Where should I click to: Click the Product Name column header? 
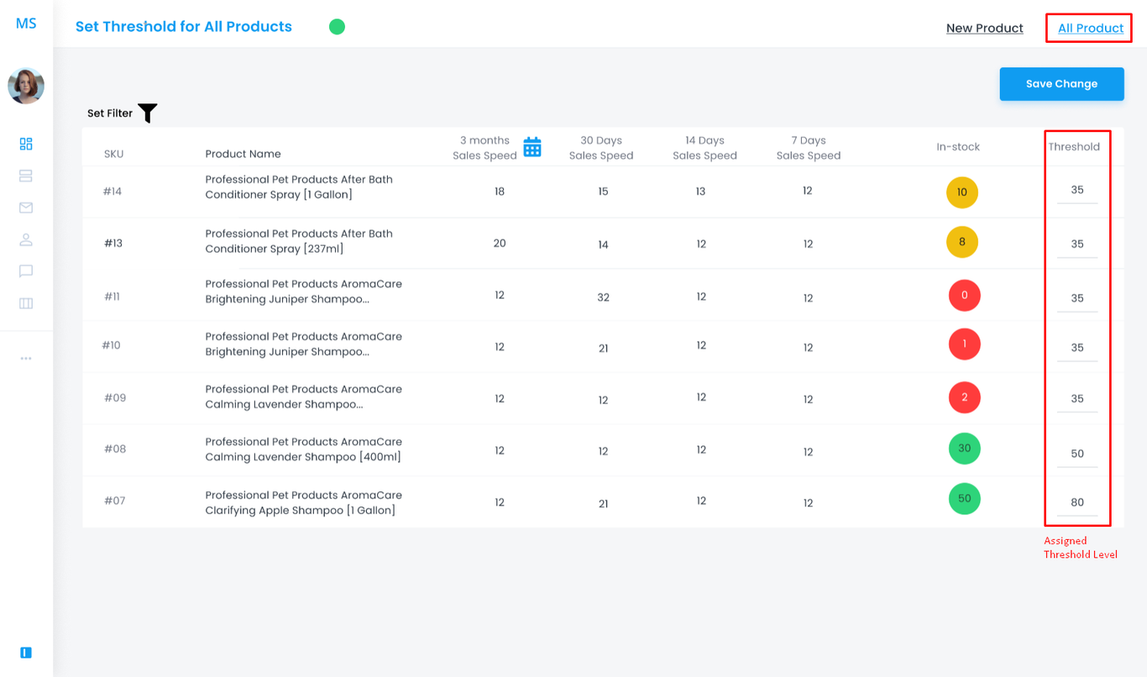coord(243,154)
